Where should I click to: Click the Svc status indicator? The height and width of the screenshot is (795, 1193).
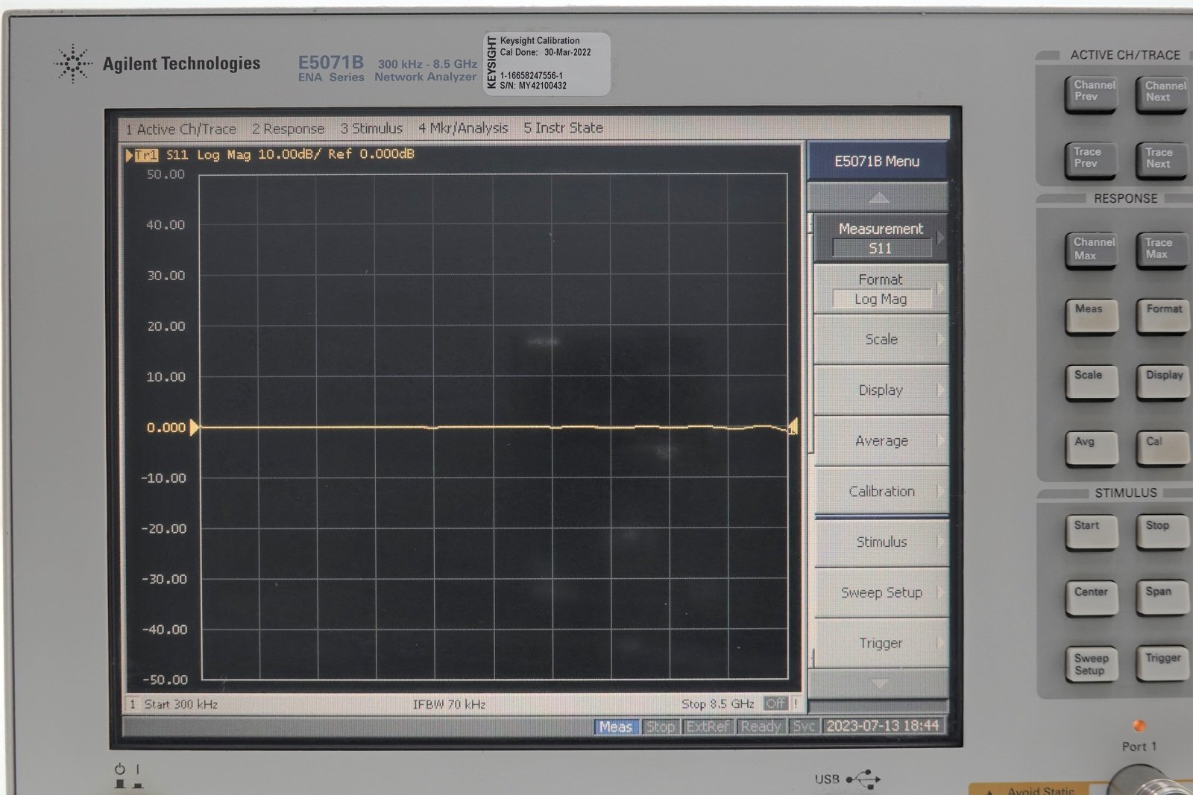click(x=804, y=726)
